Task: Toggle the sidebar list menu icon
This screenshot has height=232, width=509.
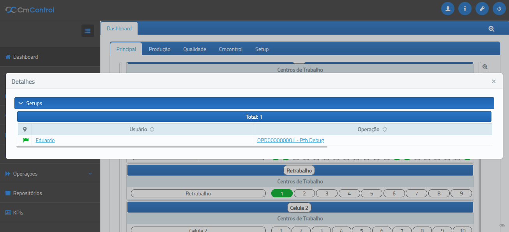Action: (x=87, y=31)
